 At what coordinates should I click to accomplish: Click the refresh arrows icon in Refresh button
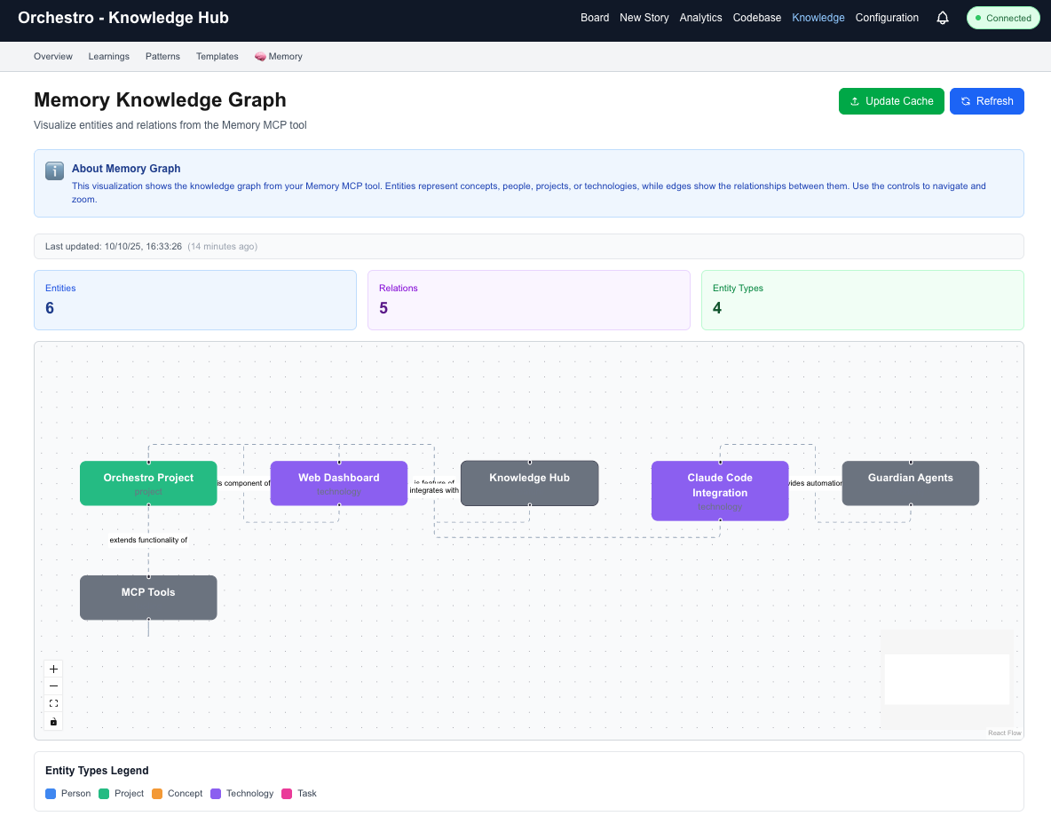tap(964, 101)
